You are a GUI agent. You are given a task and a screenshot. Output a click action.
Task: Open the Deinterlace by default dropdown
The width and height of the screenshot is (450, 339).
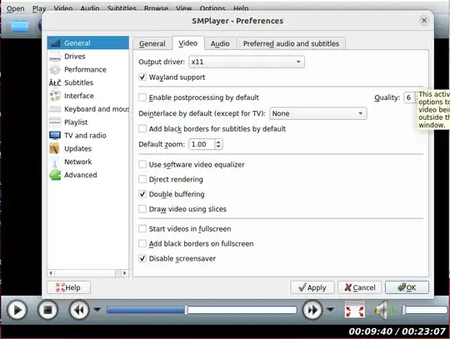tap(318, 113)
